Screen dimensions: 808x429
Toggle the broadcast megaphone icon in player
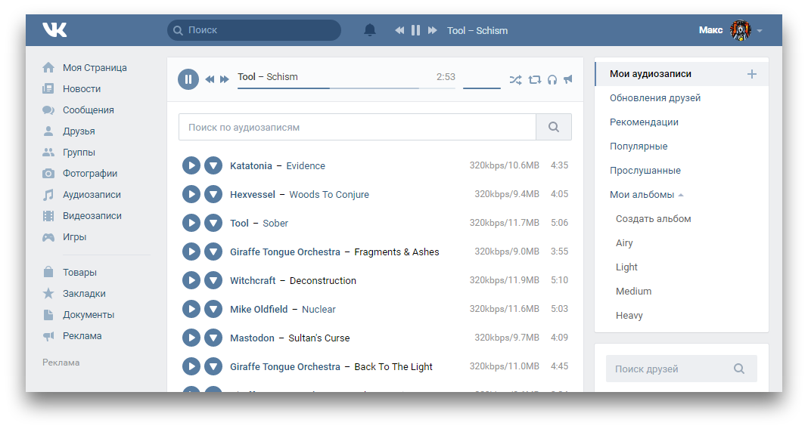568,79
